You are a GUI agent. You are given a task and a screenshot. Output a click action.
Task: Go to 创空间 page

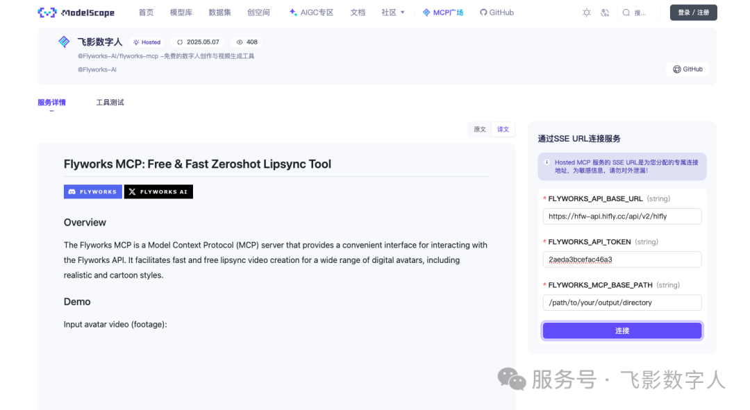click(x=258, y=12)
